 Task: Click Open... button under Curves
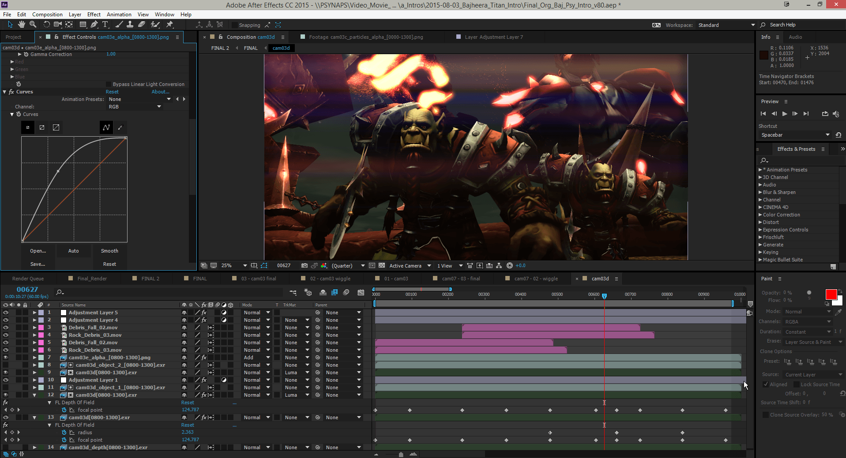click(38, 251)
